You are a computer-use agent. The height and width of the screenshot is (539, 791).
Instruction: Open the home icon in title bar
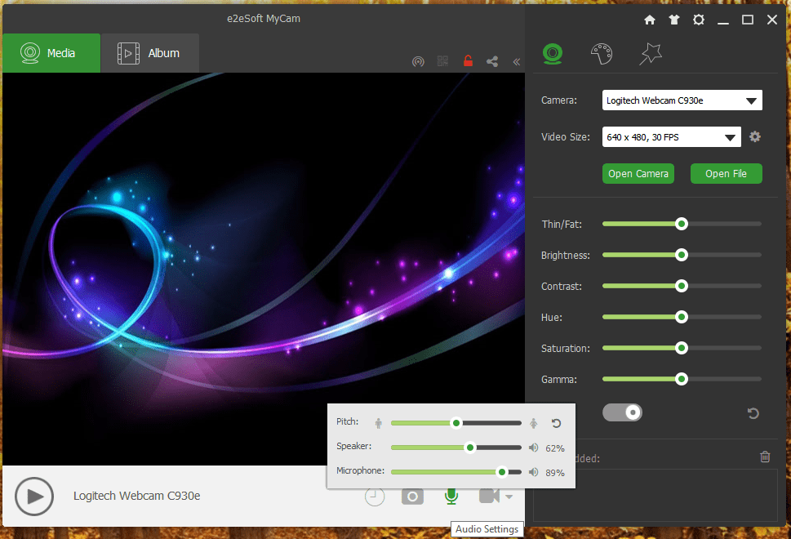pyautogui.click(x=650, y=20)
